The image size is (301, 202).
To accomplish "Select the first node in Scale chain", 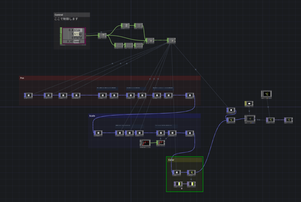I will coord(98,133).
